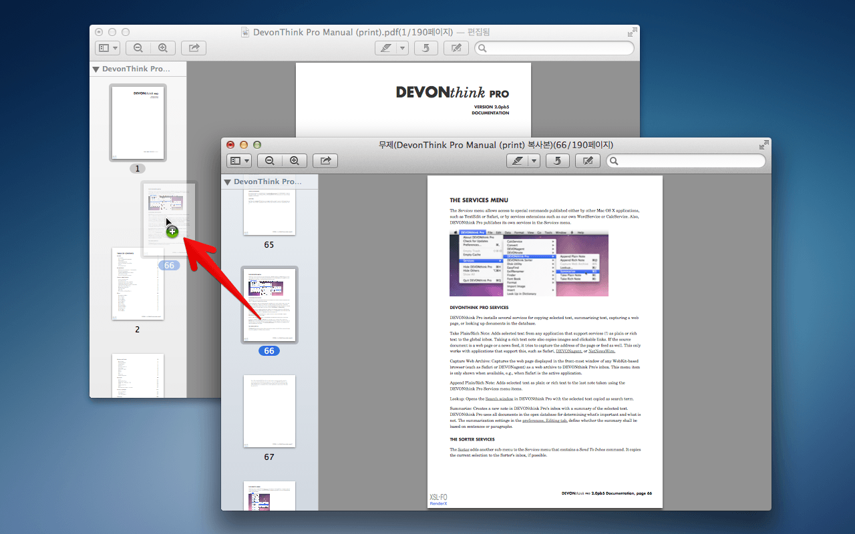This screenshot has width=855, height=534.
Task: Collapse DevonThink Pro sidebar header in back window
Action: click(96, 69)
